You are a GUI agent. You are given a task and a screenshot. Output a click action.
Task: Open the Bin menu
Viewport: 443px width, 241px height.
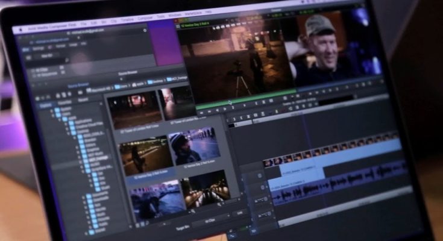(x=104, y=22)
